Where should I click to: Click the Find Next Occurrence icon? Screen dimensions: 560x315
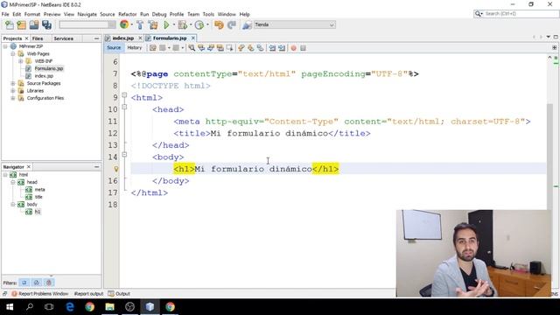point(211,48)
